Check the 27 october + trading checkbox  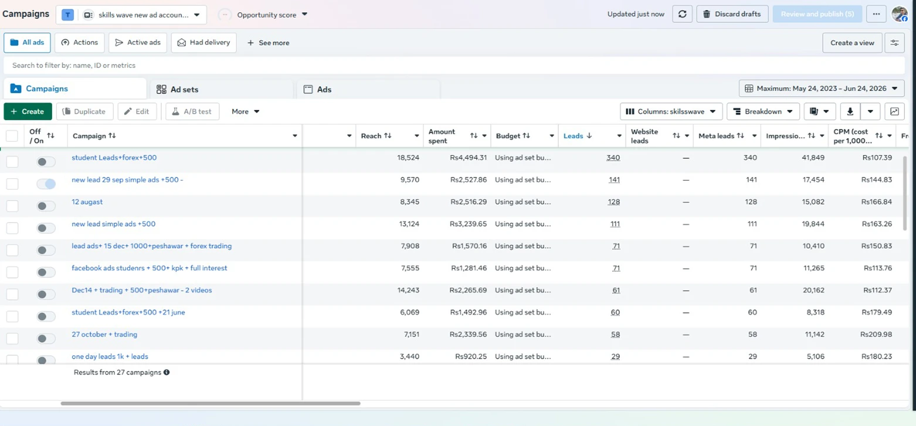pyautogui.click(x=12, y=338)
